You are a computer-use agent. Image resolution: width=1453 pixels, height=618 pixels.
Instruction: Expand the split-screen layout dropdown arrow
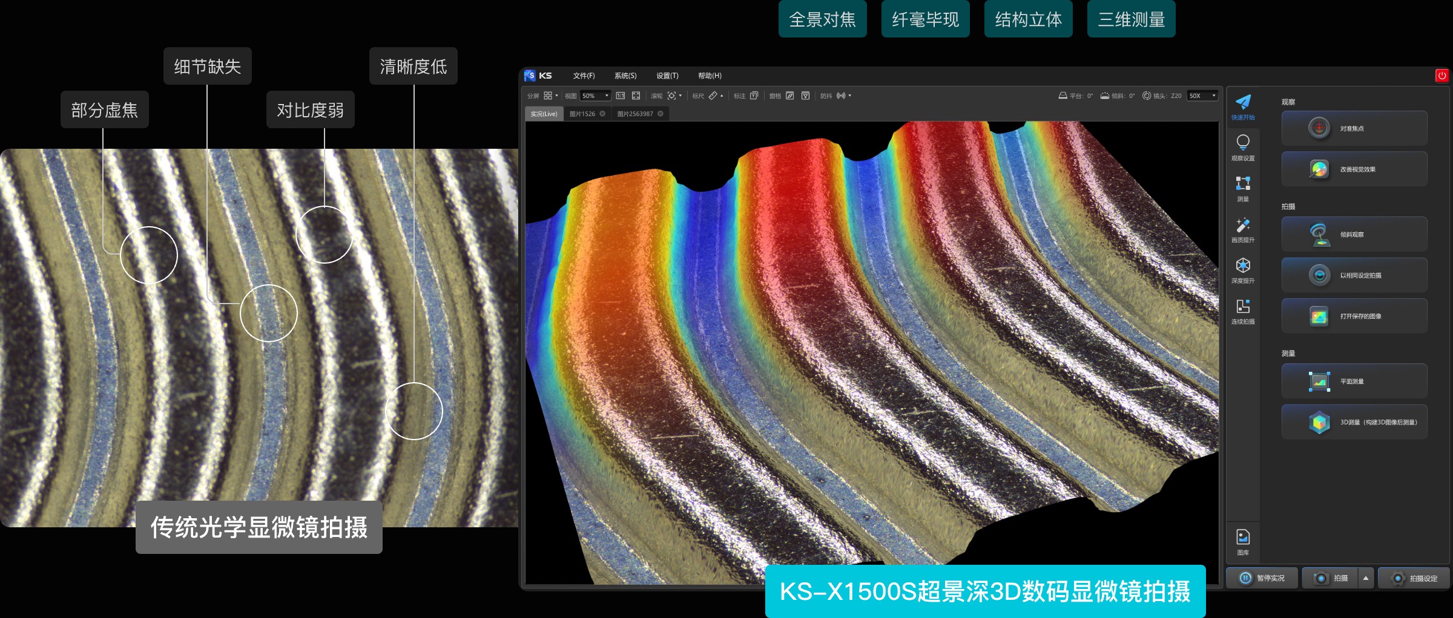557,96
